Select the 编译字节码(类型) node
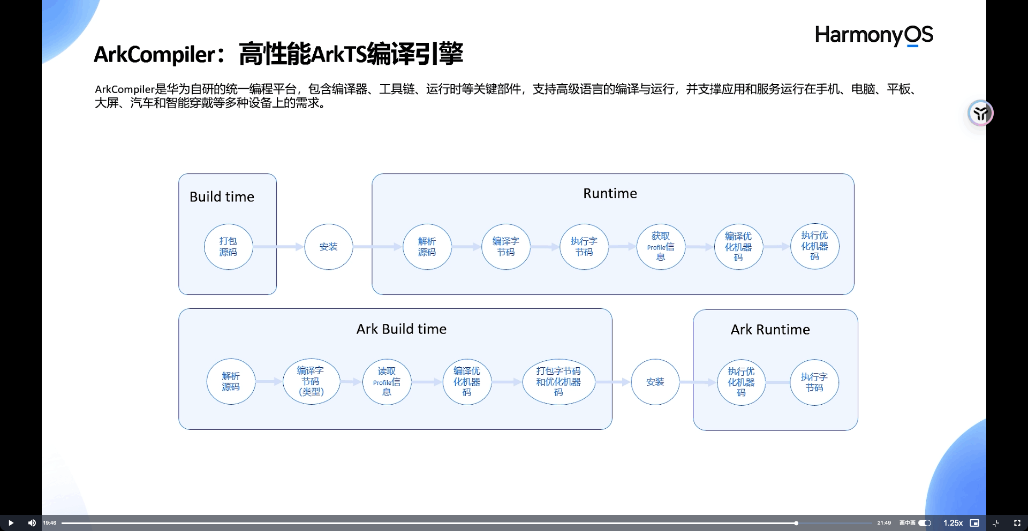The height and width of the screenshot is (531, 1028). [x=311, y=381]
